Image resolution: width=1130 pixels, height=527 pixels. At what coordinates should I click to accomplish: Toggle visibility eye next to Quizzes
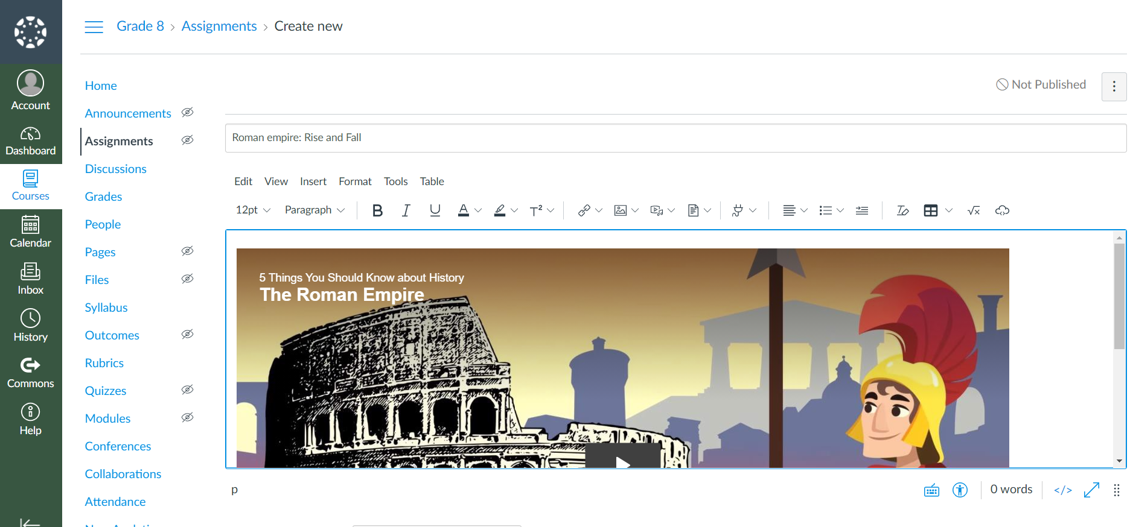[x=188, y=390]
